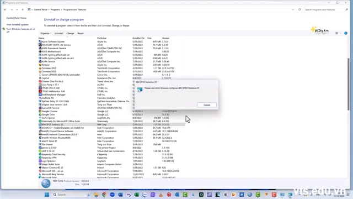
Task: Select the Camtasia 2023 row
Action: 111,71
